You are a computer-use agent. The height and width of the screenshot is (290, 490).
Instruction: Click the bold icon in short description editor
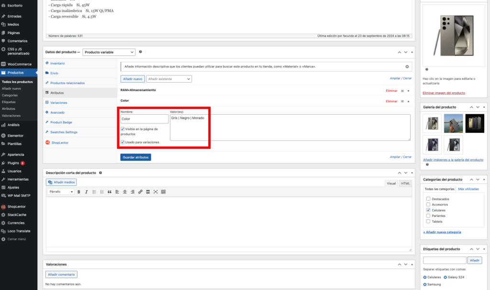click(78, 192)
